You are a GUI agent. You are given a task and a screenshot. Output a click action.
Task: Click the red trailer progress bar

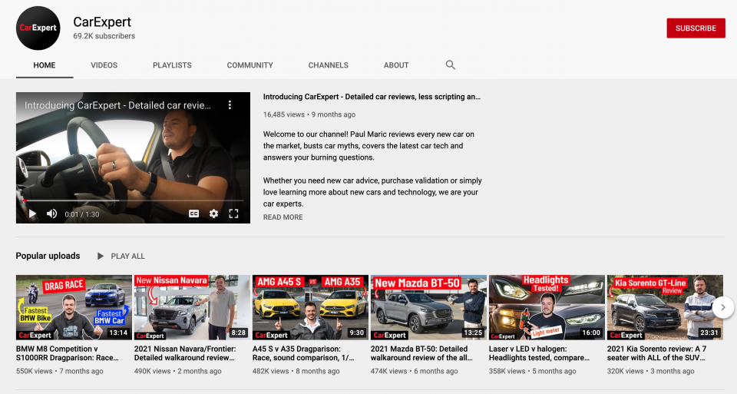pos(133,200)
